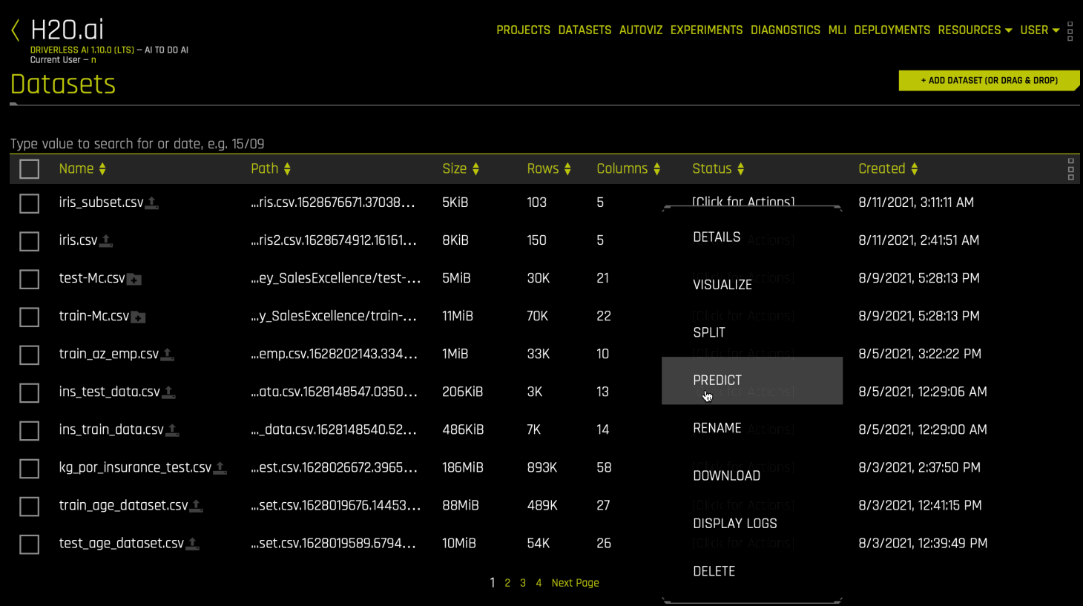Sort by Name column arrows
Viewport: 1083px width, 606px height.
(x=102, y=169)
